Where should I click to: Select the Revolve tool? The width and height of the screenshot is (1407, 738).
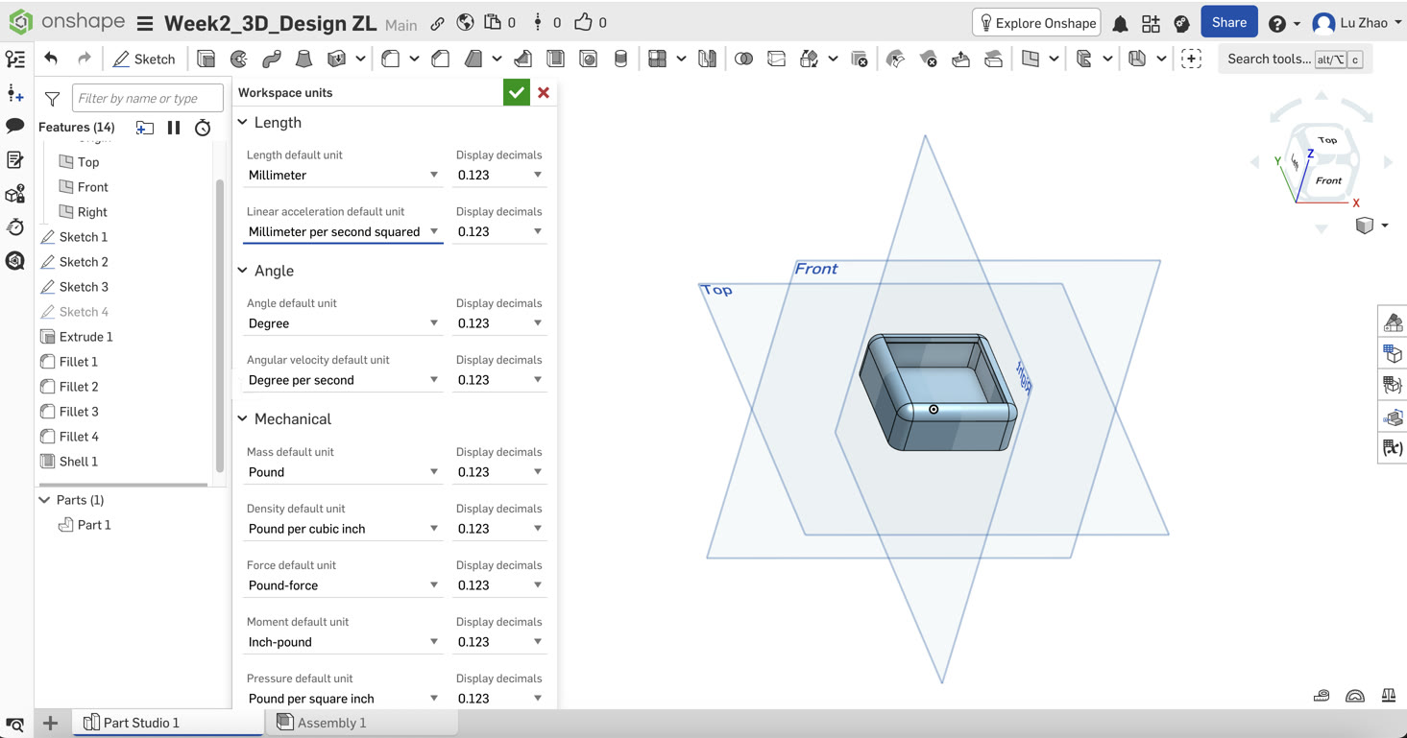pyautogui.click(x=239, y=59)
